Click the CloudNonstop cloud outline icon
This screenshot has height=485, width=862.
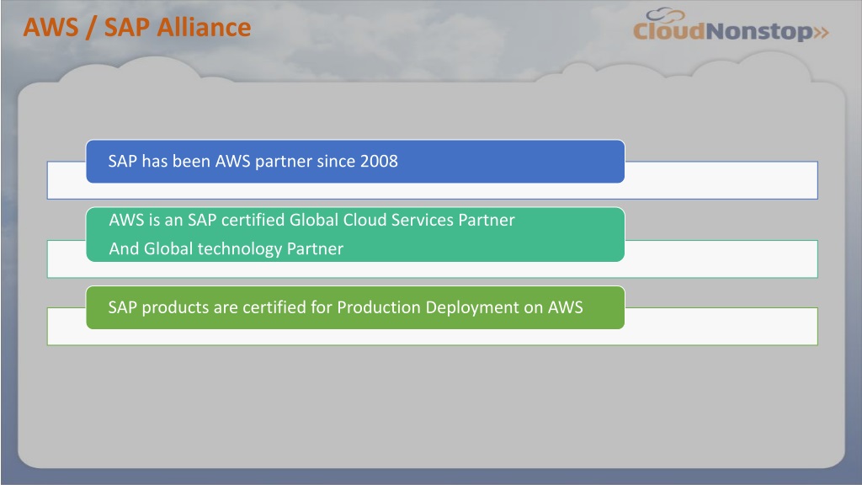[665, 15]
